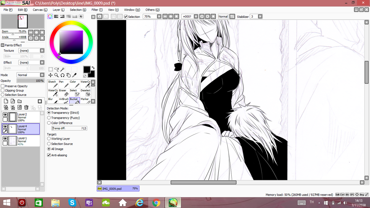Choose the Marker brush

point(85,100)
